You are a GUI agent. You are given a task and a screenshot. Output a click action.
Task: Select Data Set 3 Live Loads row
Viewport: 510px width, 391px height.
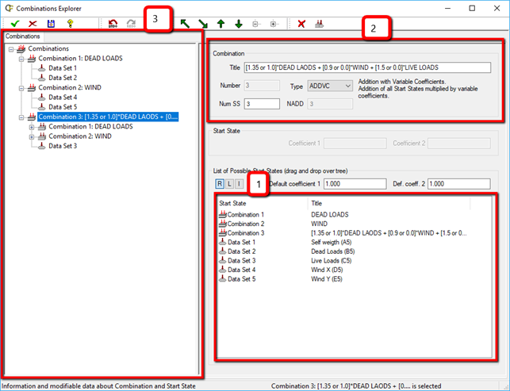click(x=343, y=261)
